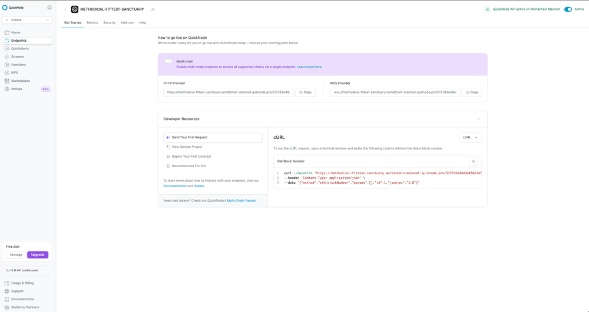Switch to the Help tab
The height and width of the screenshot is (312, 589).
click(143, 22)
